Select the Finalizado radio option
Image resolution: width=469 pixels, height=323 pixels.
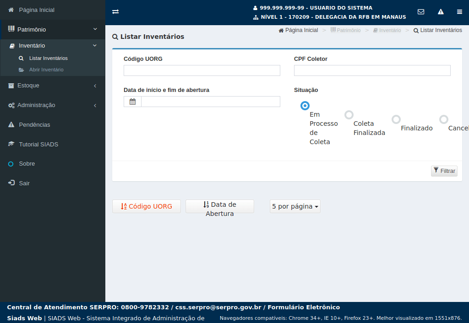click(x=396, y=119)
